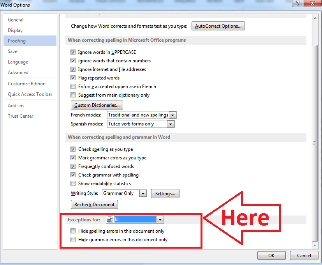Enable Enforce accented uppercase in French

point(73,86)
